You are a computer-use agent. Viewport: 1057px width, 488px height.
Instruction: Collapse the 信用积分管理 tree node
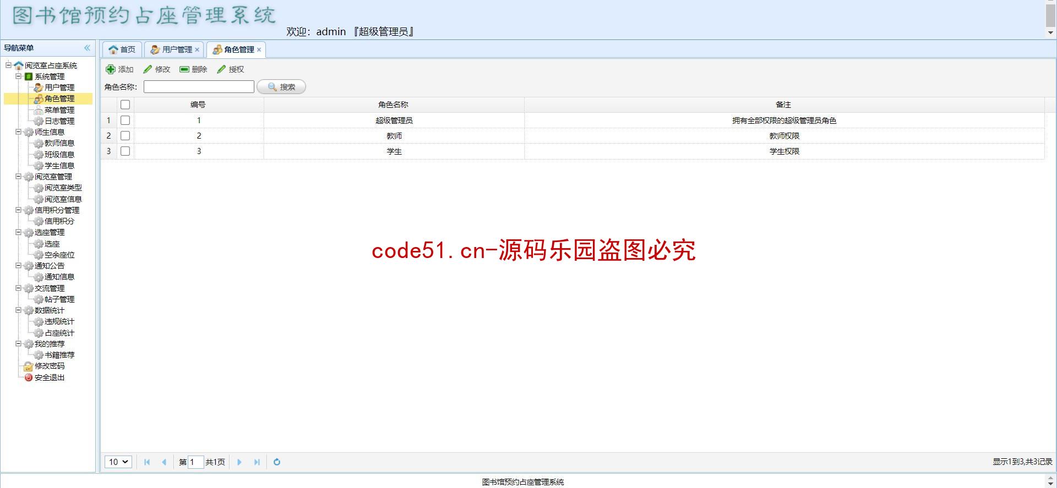(18, 210)
